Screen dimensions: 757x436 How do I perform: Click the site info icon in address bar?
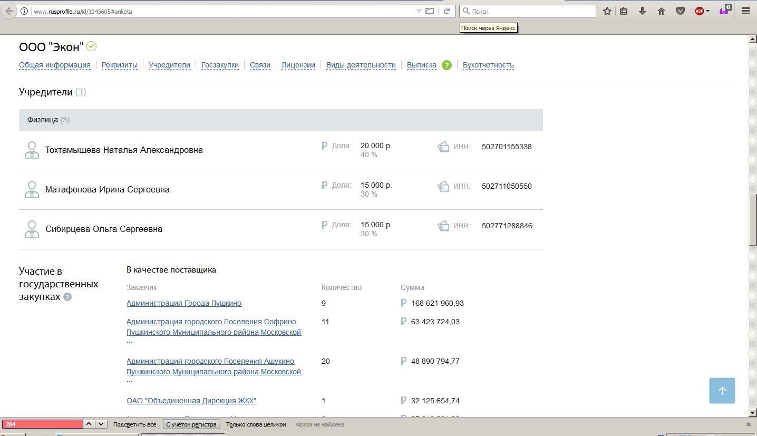tap(24, 11)
